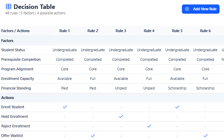
Task: Click the plus icon in Add New Rule
Action: [187, 9]
